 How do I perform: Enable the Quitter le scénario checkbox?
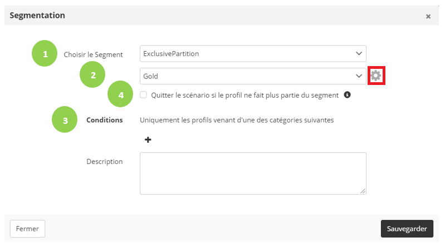[x=144, y=95]
